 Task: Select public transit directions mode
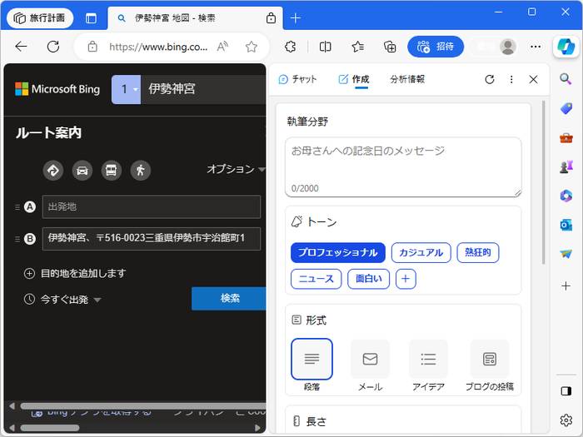coord(111,171)
